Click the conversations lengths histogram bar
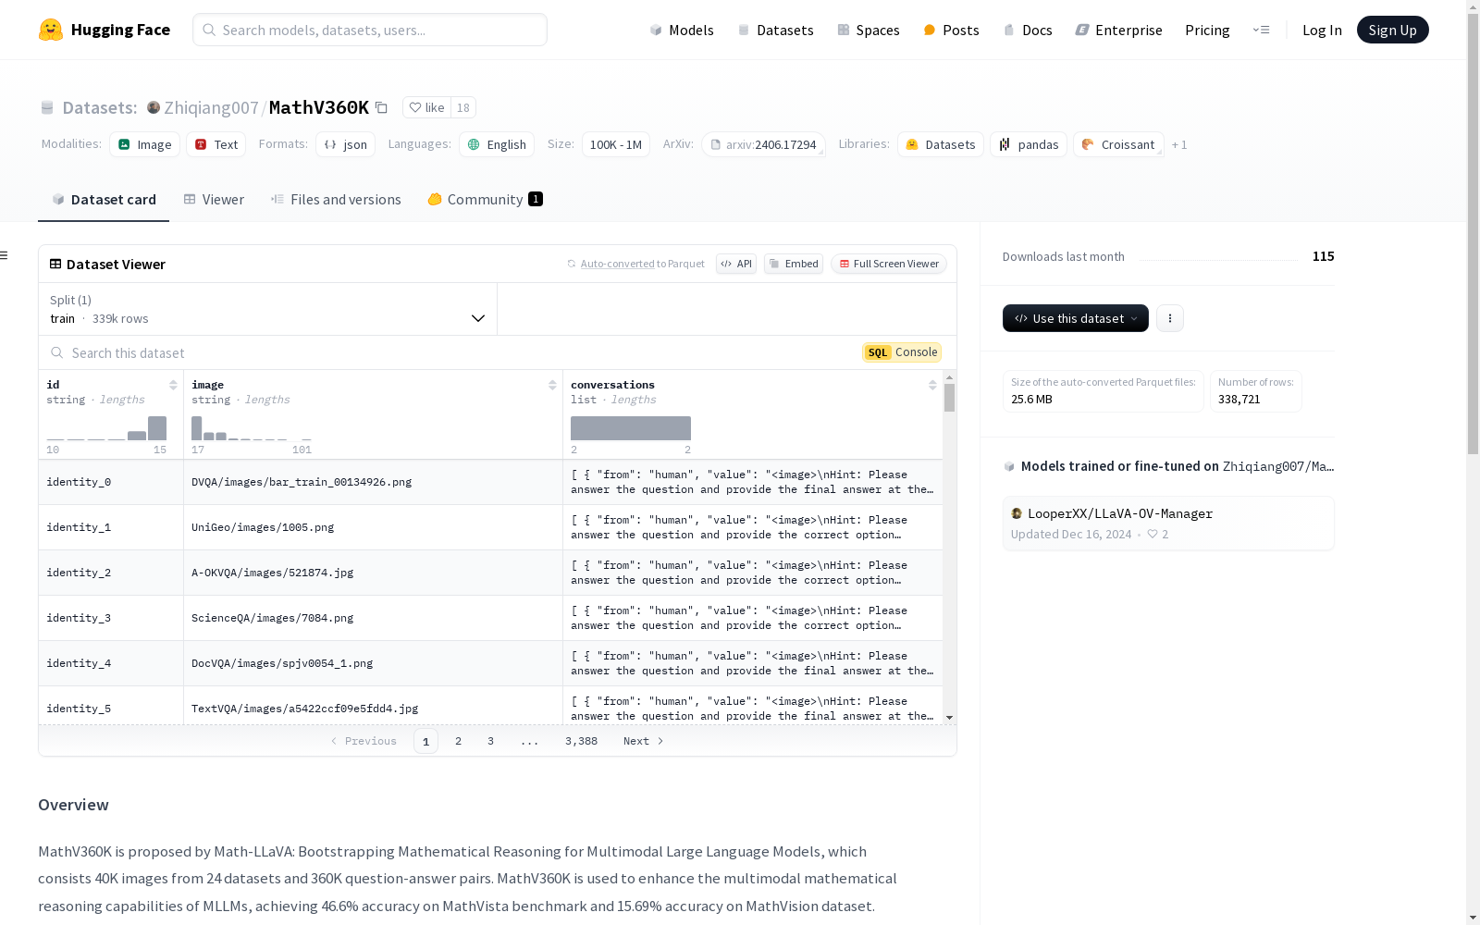Viewport: 1480px width, 925px height. pos(631,428)
